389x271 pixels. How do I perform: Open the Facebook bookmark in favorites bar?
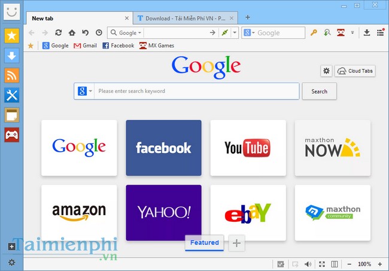click(118, 46)
